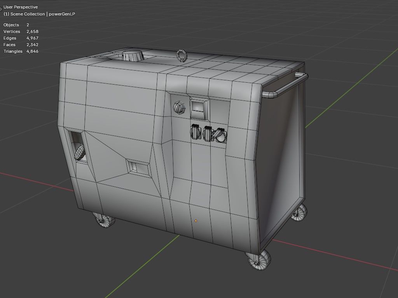Click the fuel cap on generator top
398x298 pixels.
click(133, 56)
